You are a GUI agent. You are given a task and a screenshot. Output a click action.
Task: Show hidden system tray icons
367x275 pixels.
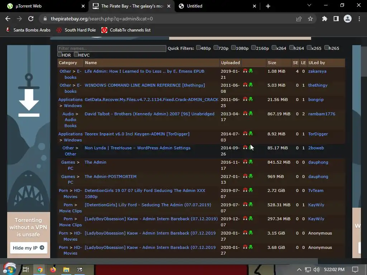[x=299, y=270]
